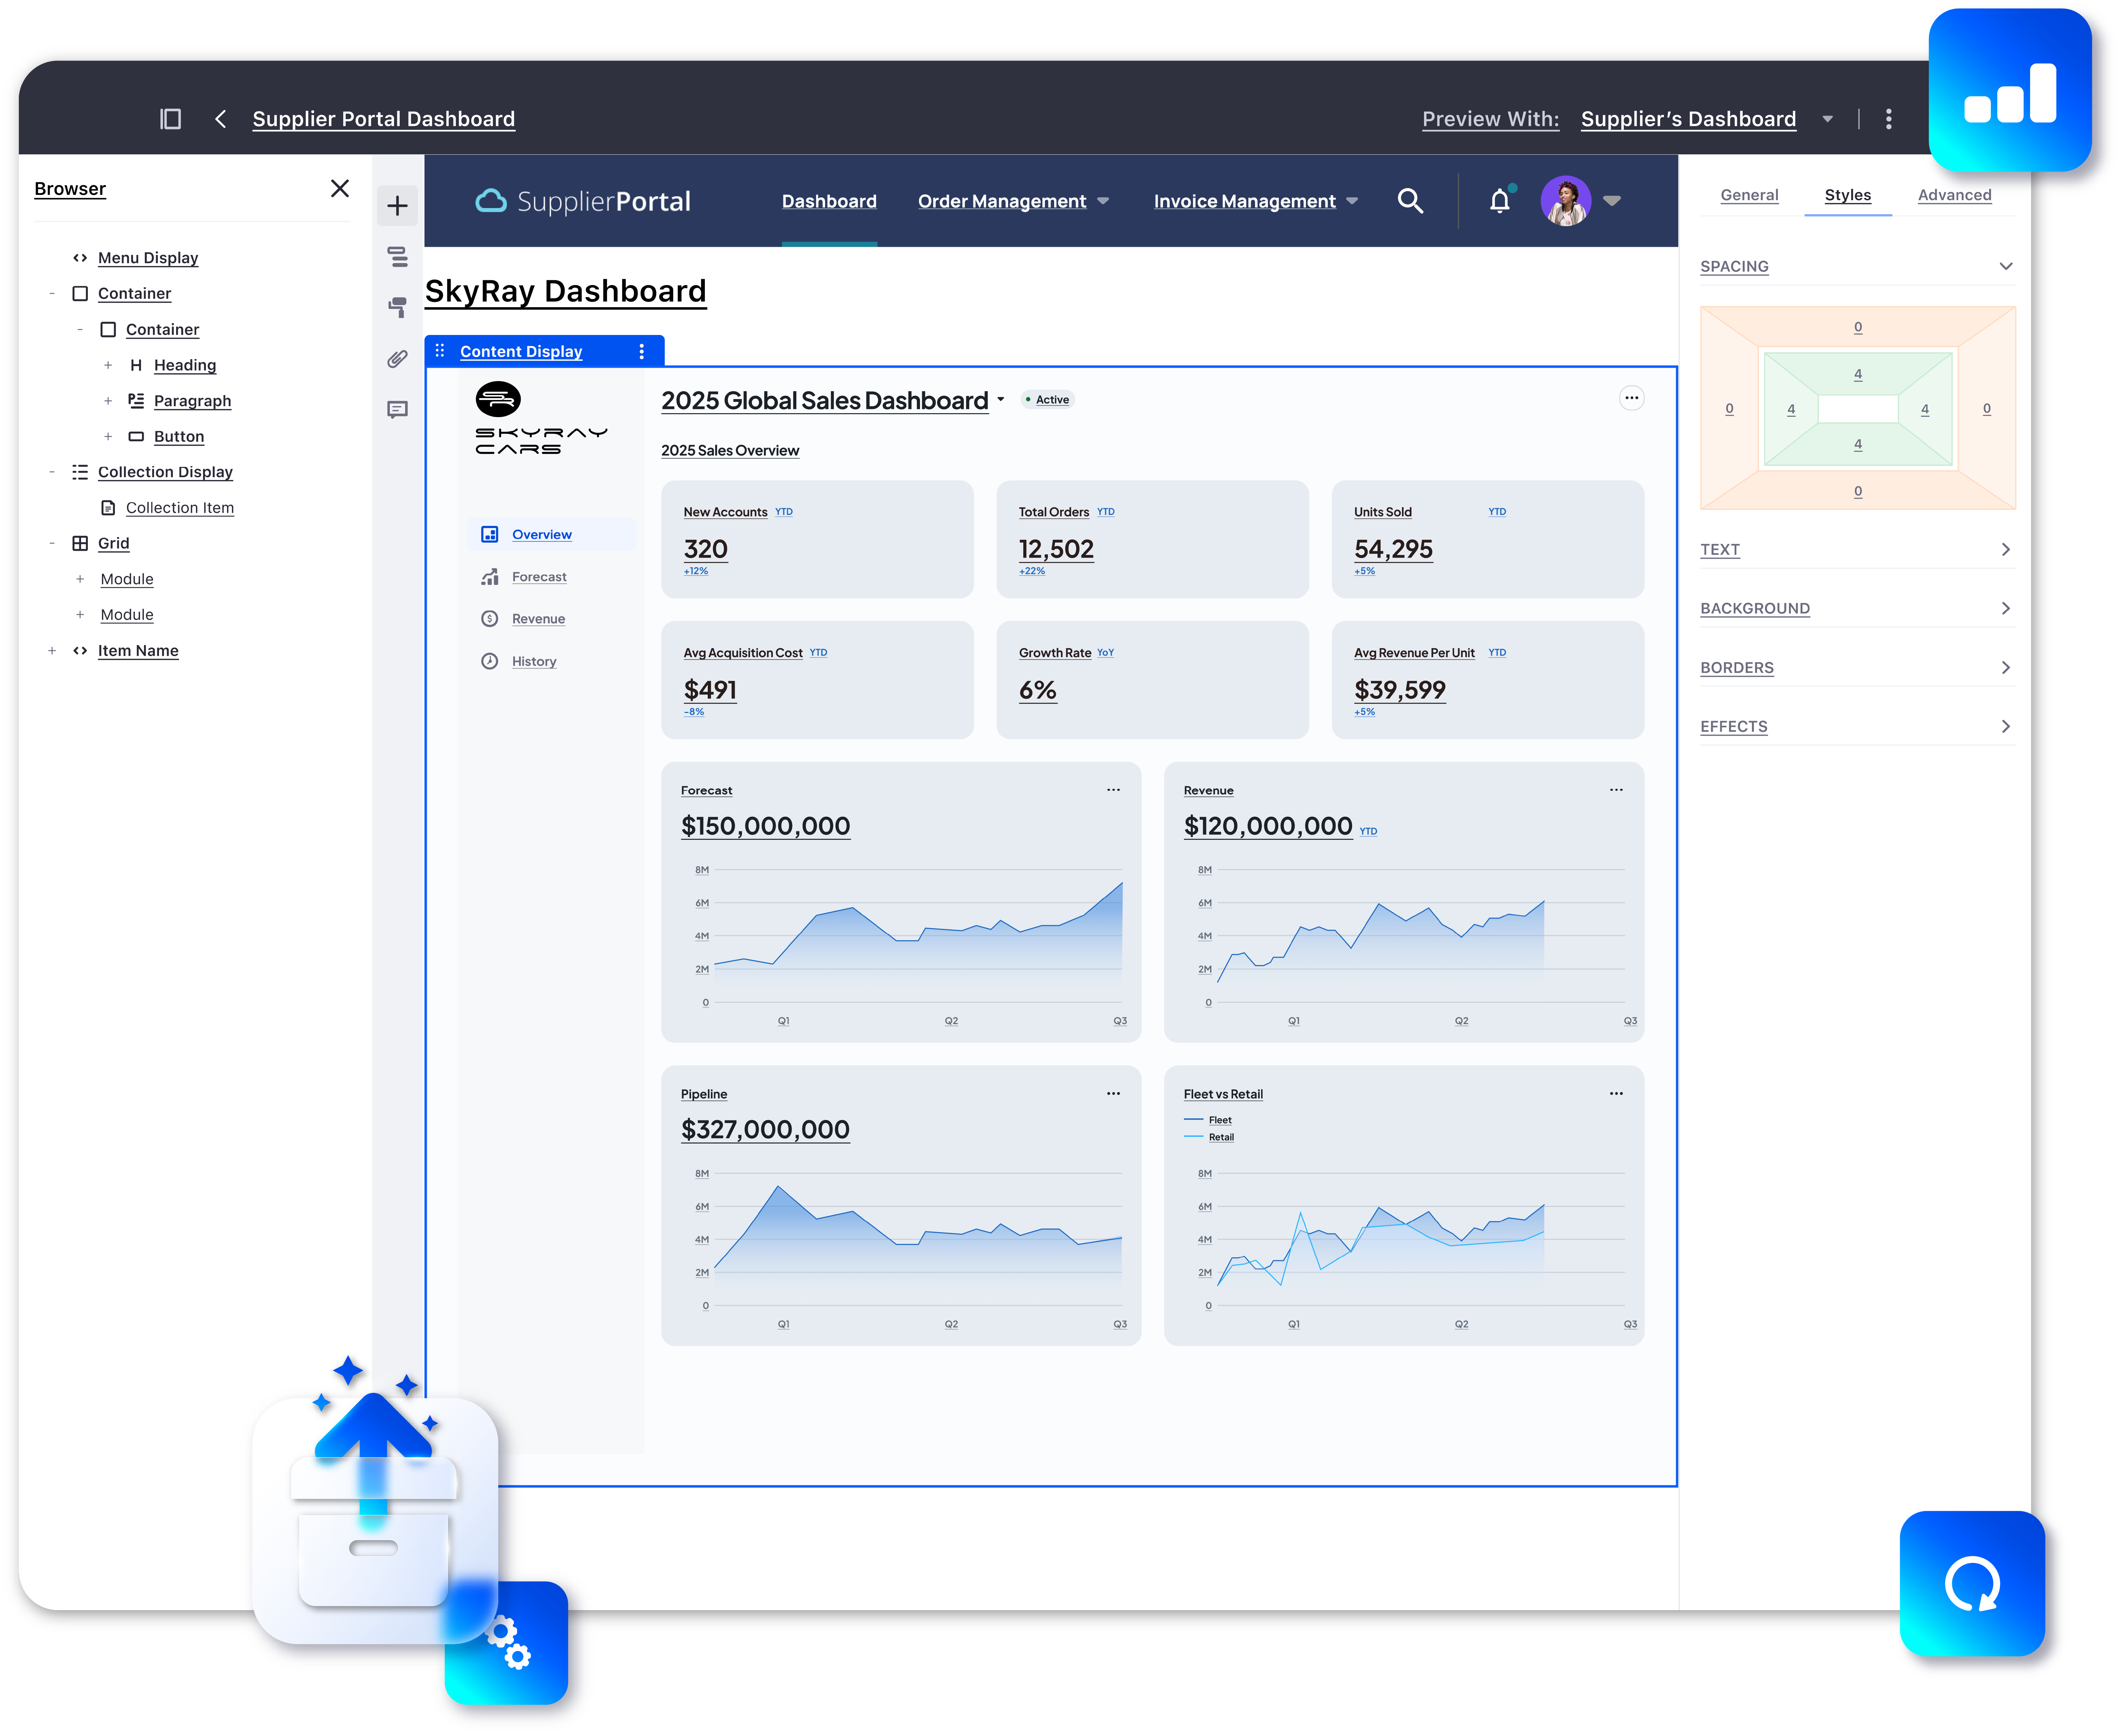This screenshot has width=2120, height=1736.
Task: Select the Dashboard nav tab
Action: click(829, 201)
